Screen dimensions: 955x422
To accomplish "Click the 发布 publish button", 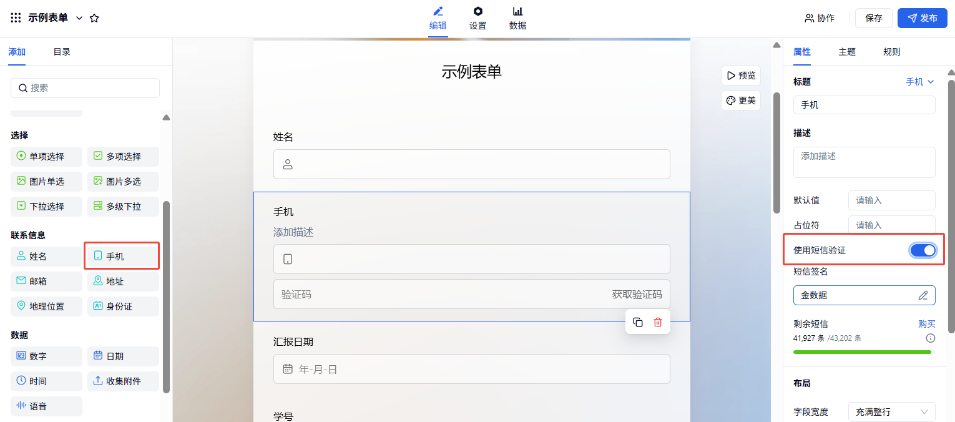I will point(922,18).
